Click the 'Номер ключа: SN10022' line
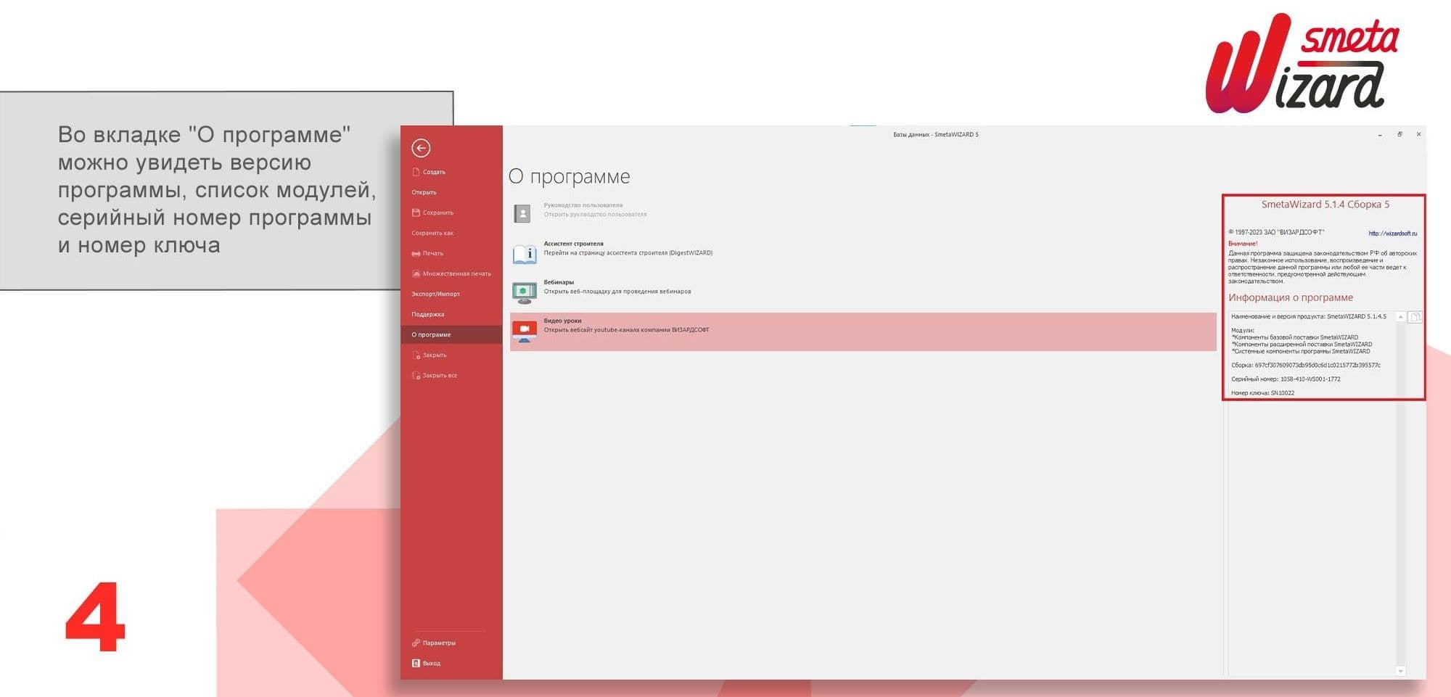 [x=1262, y=392]
